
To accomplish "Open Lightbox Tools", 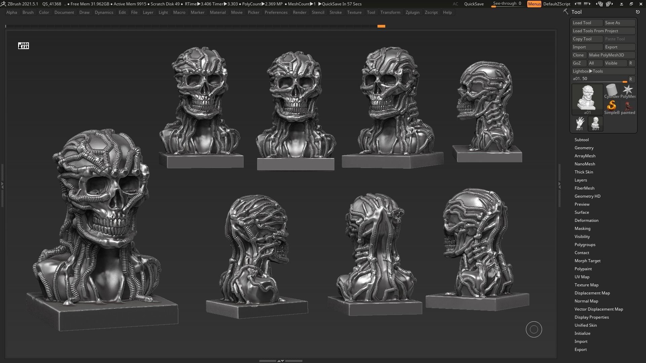I will click(x=603, y=71).
